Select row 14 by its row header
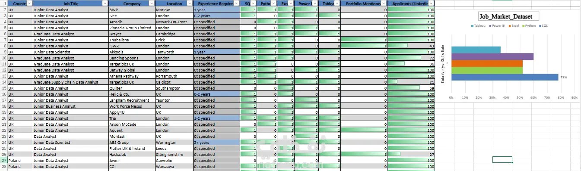 (x=3, y=82)
